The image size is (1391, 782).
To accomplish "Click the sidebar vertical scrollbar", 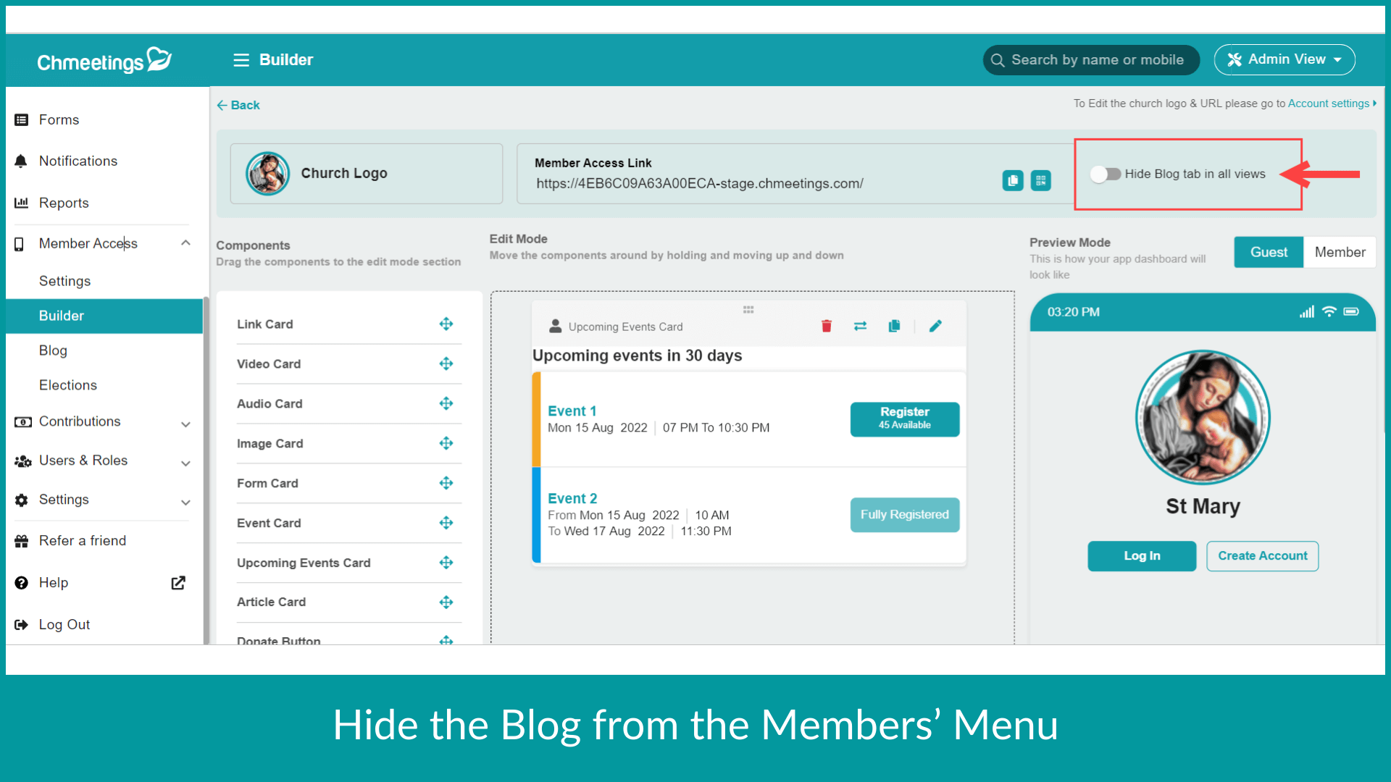I will coord(206,471).
